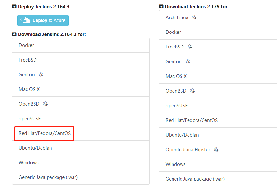Click gear icon beside FreeBSD in 2.179 list
The width and height of the screenshot is (277, 185).
190,47
